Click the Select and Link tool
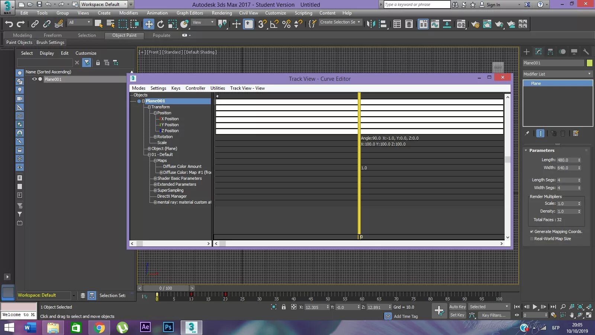 (x=35, y=24)
